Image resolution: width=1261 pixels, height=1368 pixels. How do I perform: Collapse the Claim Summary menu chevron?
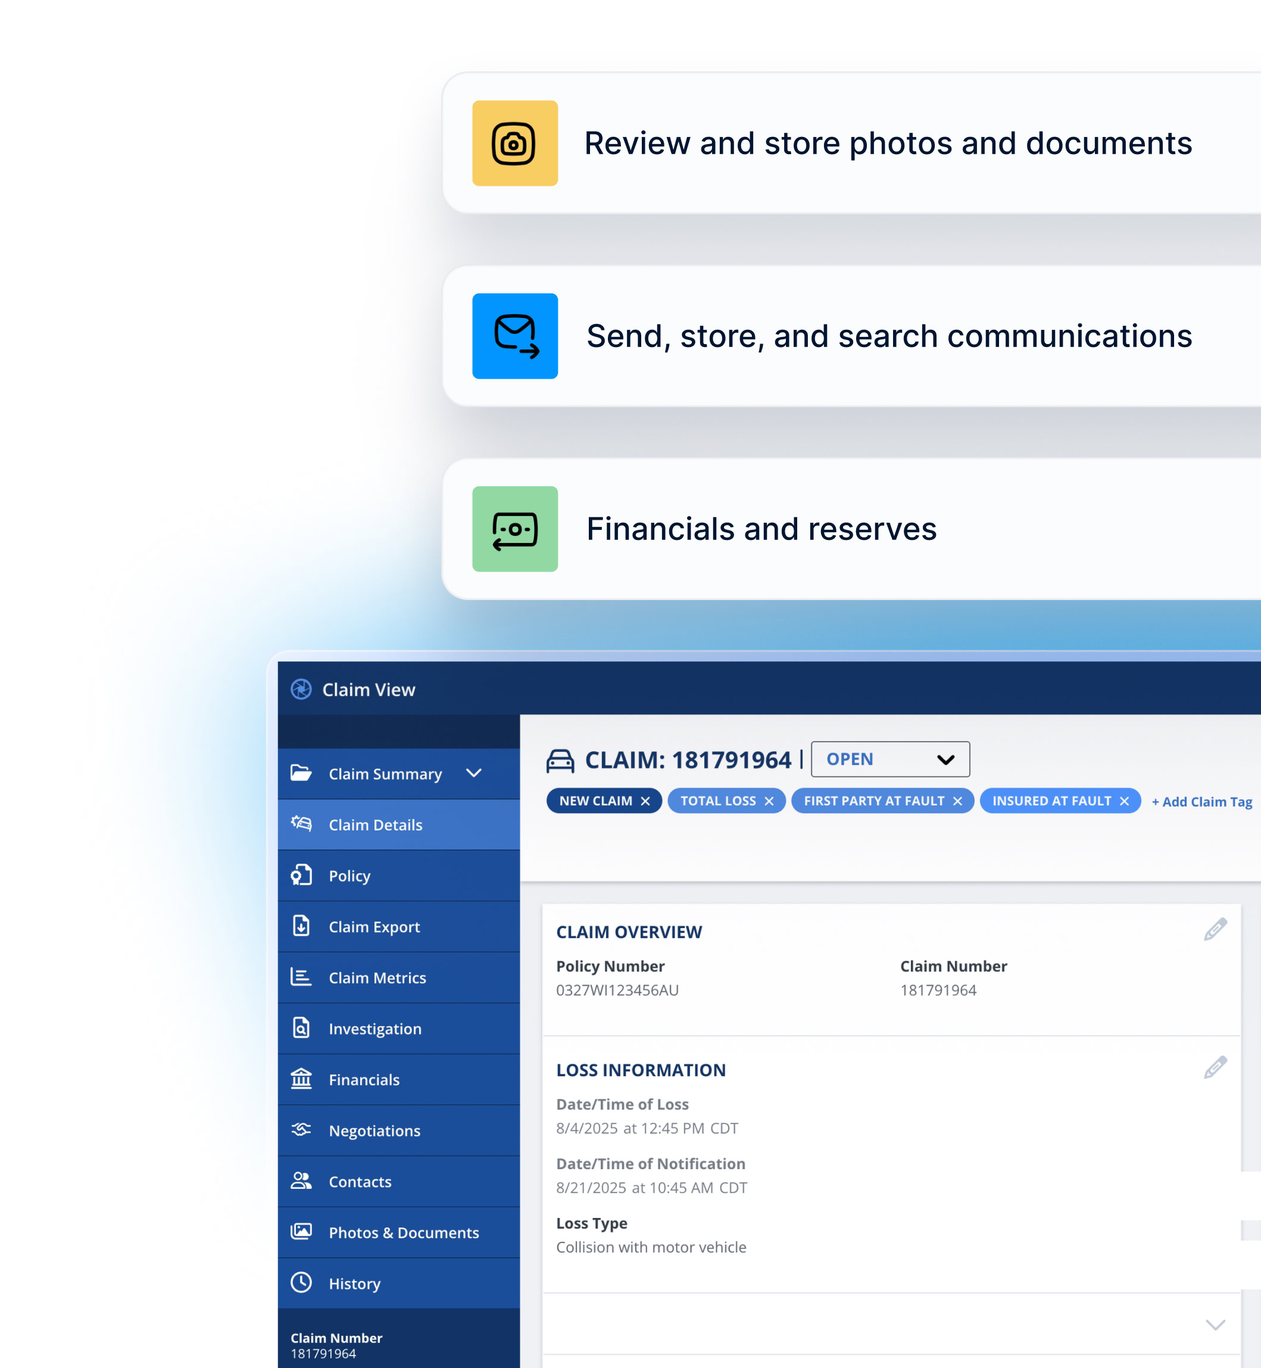click(473, 773)
